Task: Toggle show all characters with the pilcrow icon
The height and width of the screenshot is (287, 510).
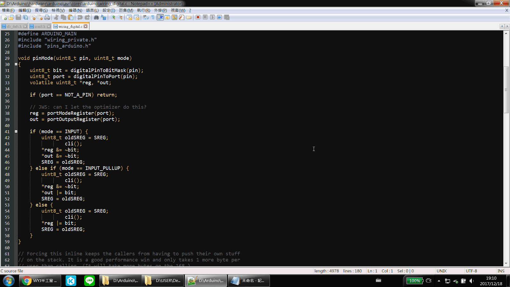Action: [153, 18]
